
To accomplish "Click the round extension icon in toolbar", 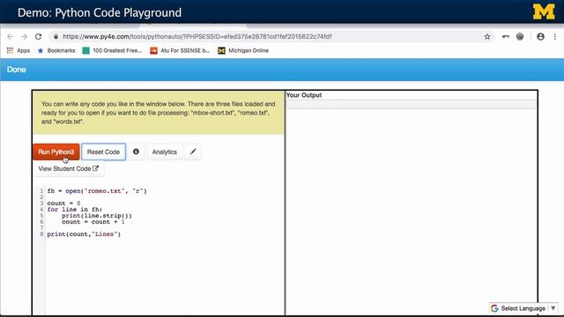I will 520,37.
